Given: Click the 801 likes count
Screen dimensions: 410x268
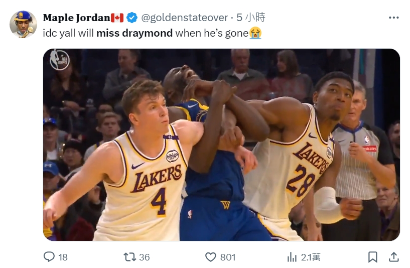Looking at the screenshot, I should [x=228, y=257].
